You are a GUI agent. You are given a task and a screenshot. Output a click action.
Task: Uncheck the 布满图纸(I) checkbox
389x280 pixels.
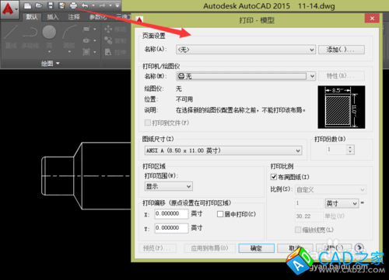[274, 177]
